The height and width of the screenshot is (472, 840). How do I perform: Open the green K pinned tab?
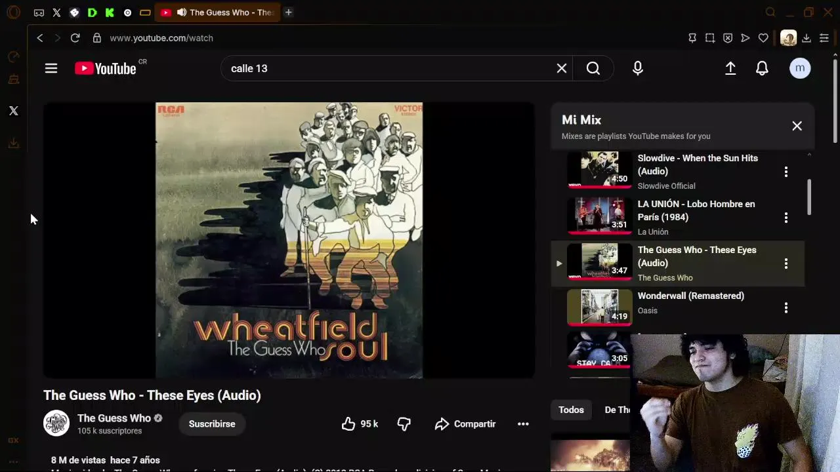tap(110, 12)
